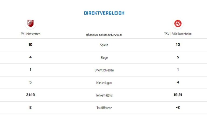
Task: Select the Torverhältnis row label
Action: tap(104, 95)
